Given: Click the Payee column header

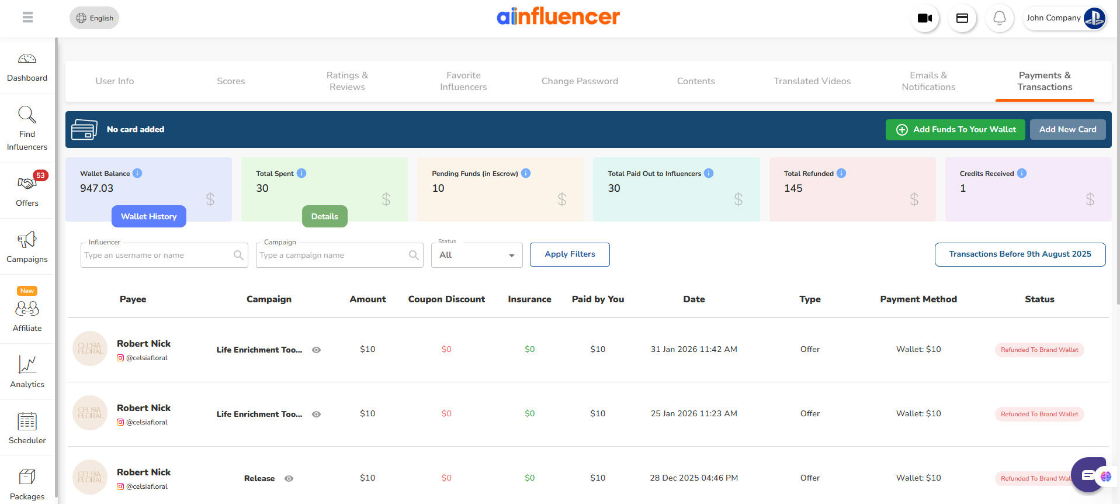Looking at the screenshot, I should tap(133, 299).
